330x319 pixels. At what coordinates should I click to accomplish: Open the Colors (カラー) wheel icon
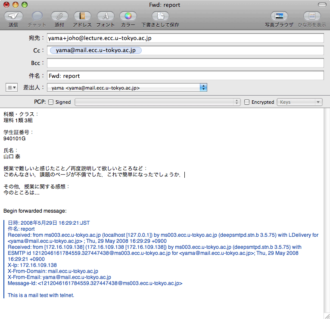coord(128,16)
